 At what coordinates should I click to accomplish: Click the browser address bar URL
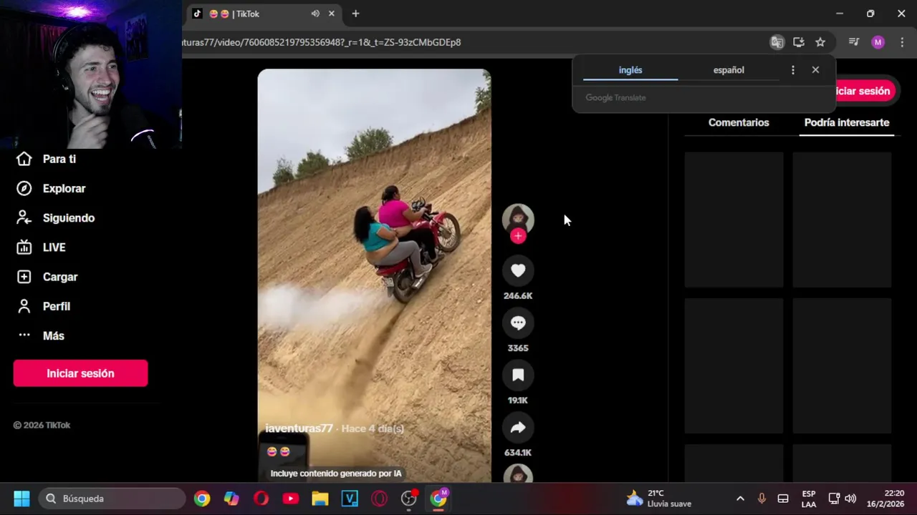(322, 42)
